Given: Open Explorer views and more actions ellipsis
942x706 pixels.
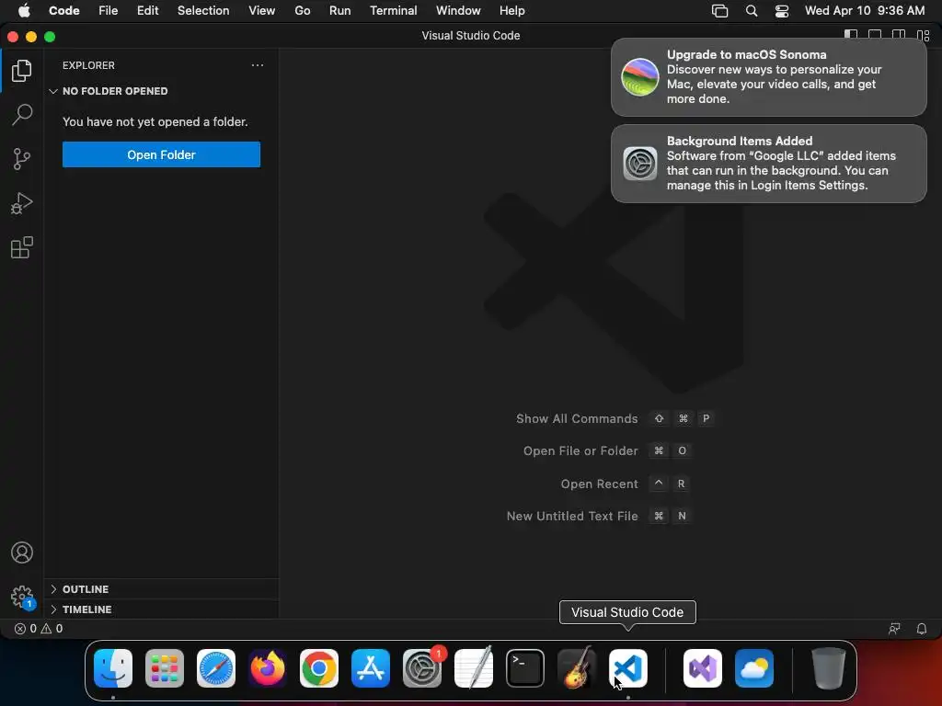Looking at the screenshot, I should point(258,65).
